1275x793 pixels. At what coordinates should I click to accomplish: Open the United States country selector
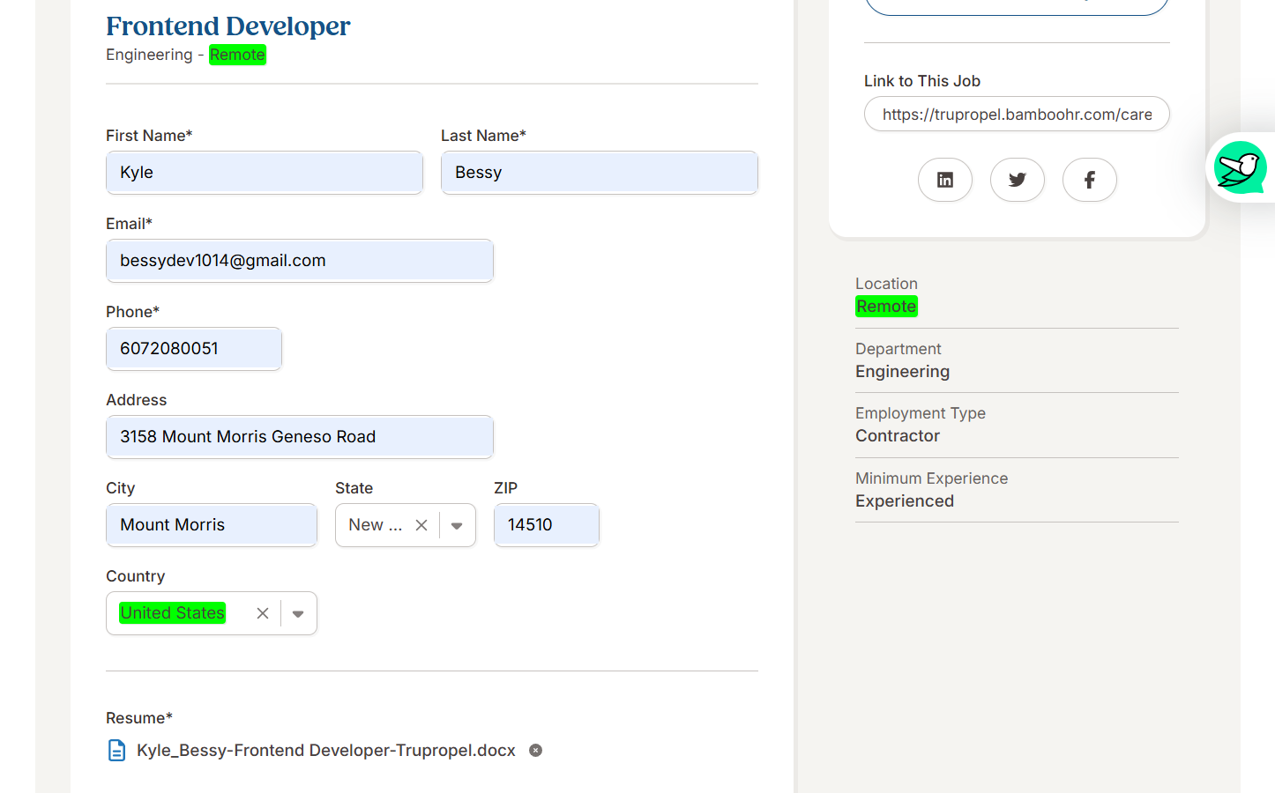(x=173, y=613)
